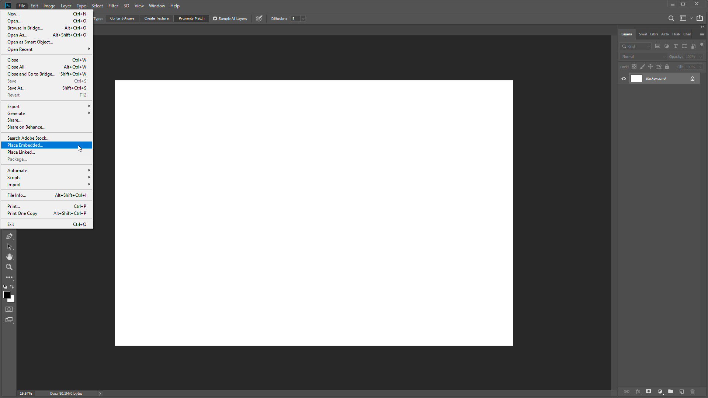
Task: Toggle Quick Mask mode icon
Action: pos(9,310)
